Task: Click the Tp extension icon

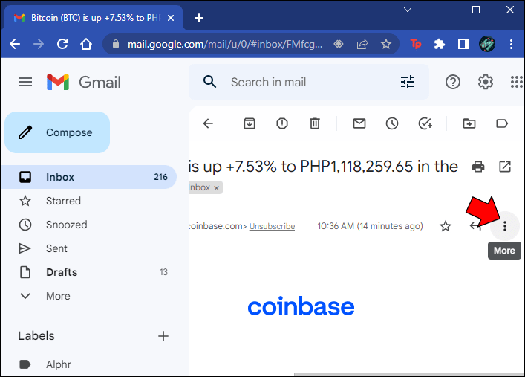Action: pyautogui.click(x=416, y=44)
